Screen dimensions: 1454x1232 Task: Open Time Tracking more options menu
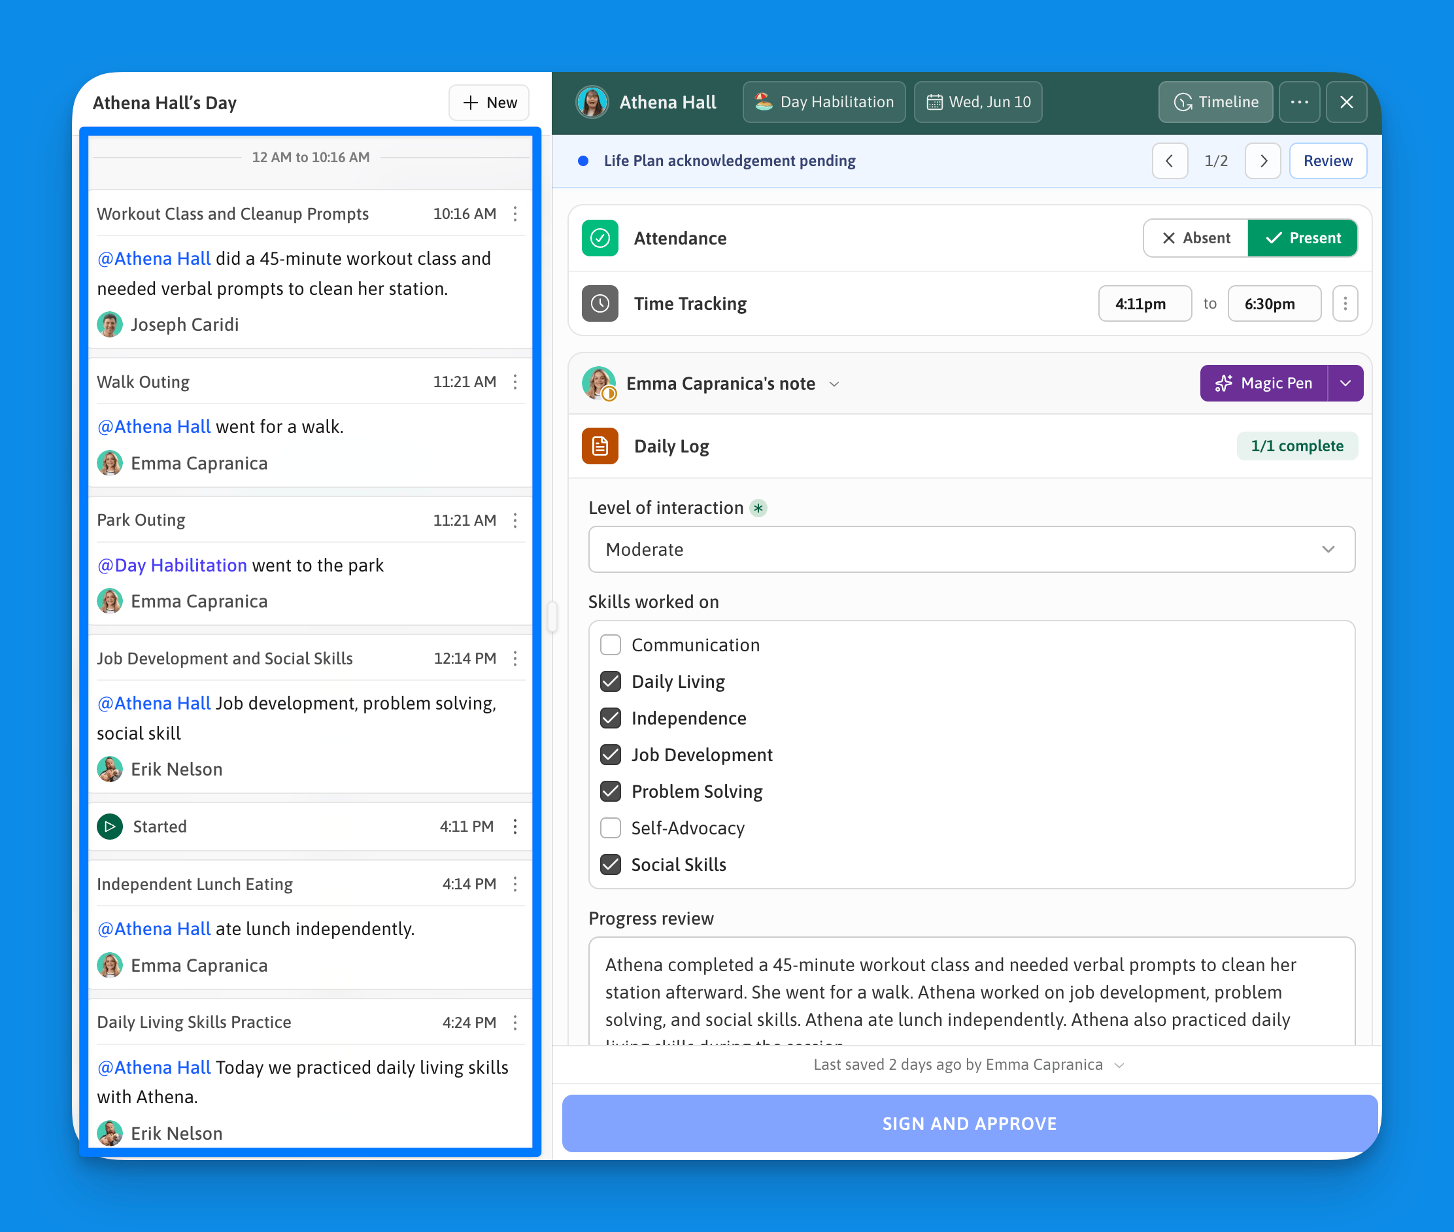(x=1345, y=303)
